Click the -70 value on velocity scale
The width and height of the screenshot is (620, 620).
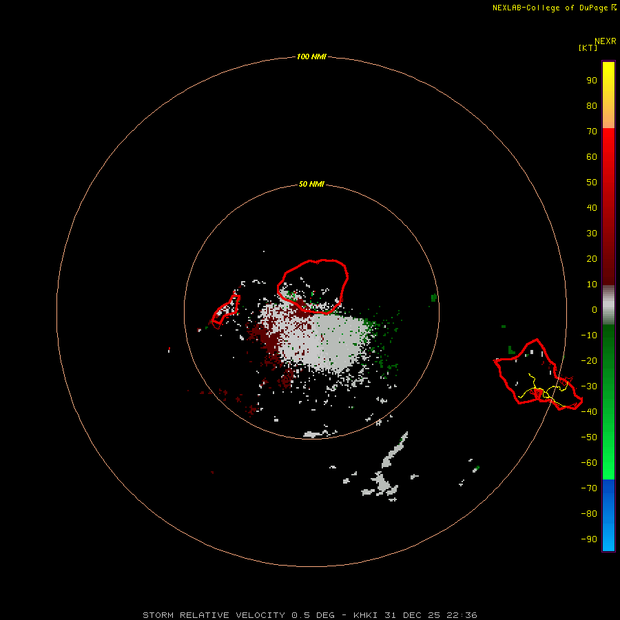point(589,488)
